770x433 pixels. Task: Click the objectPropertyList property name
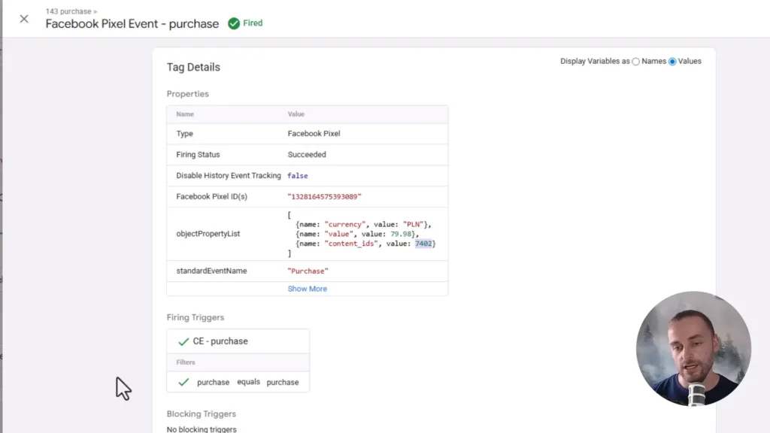[x=208, y=234]
